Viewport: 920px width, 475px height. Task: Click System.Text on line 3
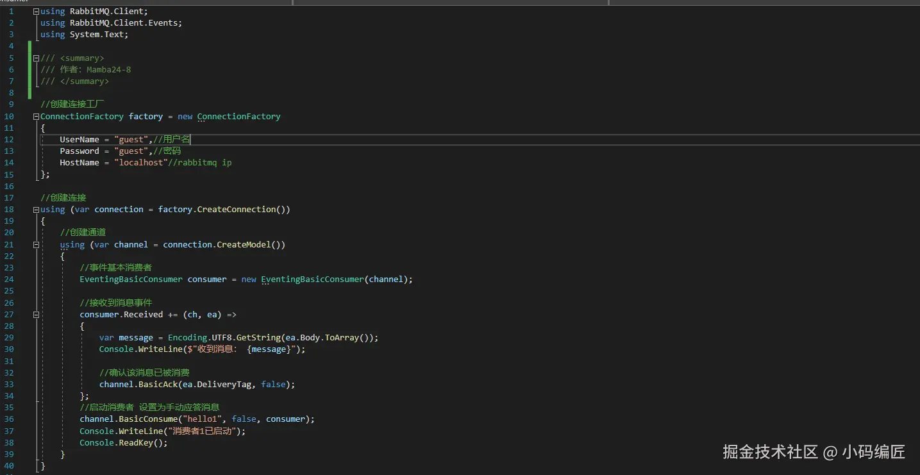[97, 34]
